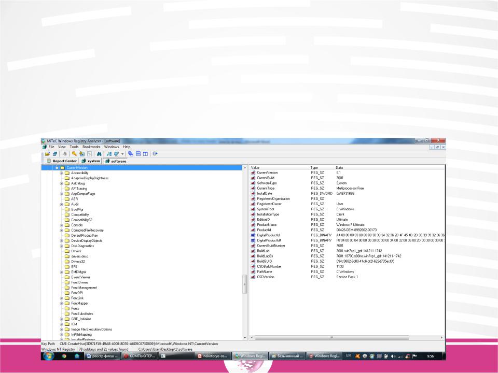Open the Bookmarks menu
Screen dimensions: 498x373
tap(91, 147)
